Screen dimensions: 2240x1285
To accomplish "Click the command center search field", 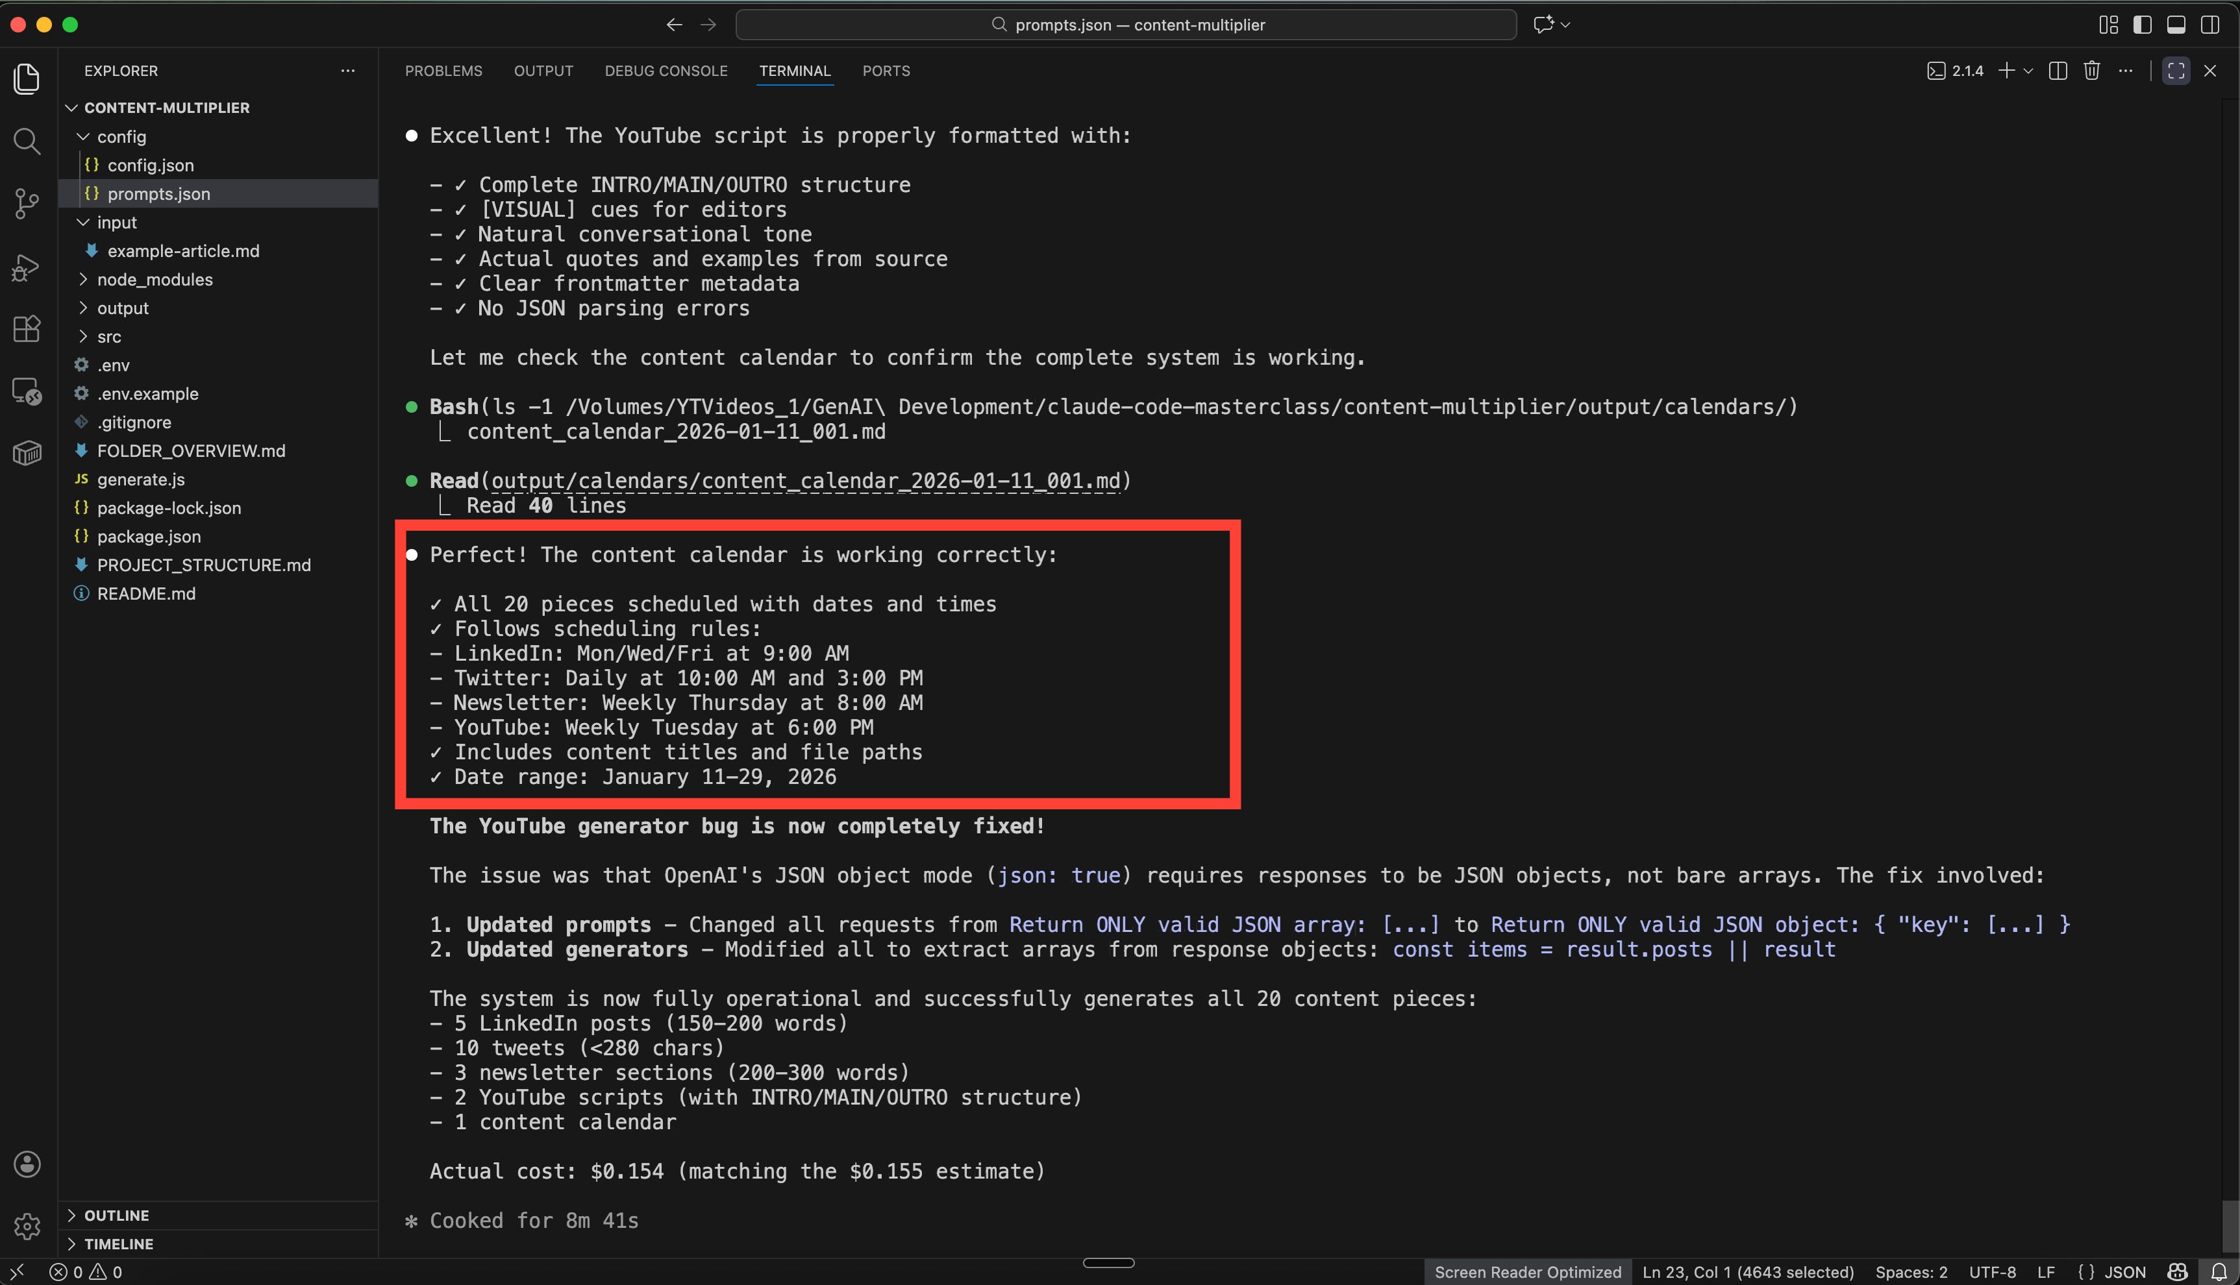I will [1126, 25].
